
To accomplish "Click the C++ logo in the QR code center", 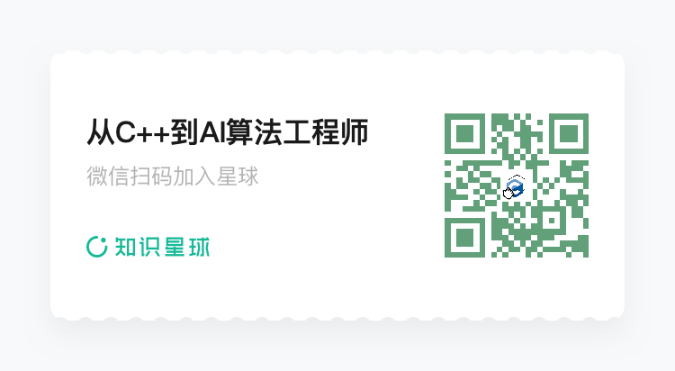I will point(517,186).
